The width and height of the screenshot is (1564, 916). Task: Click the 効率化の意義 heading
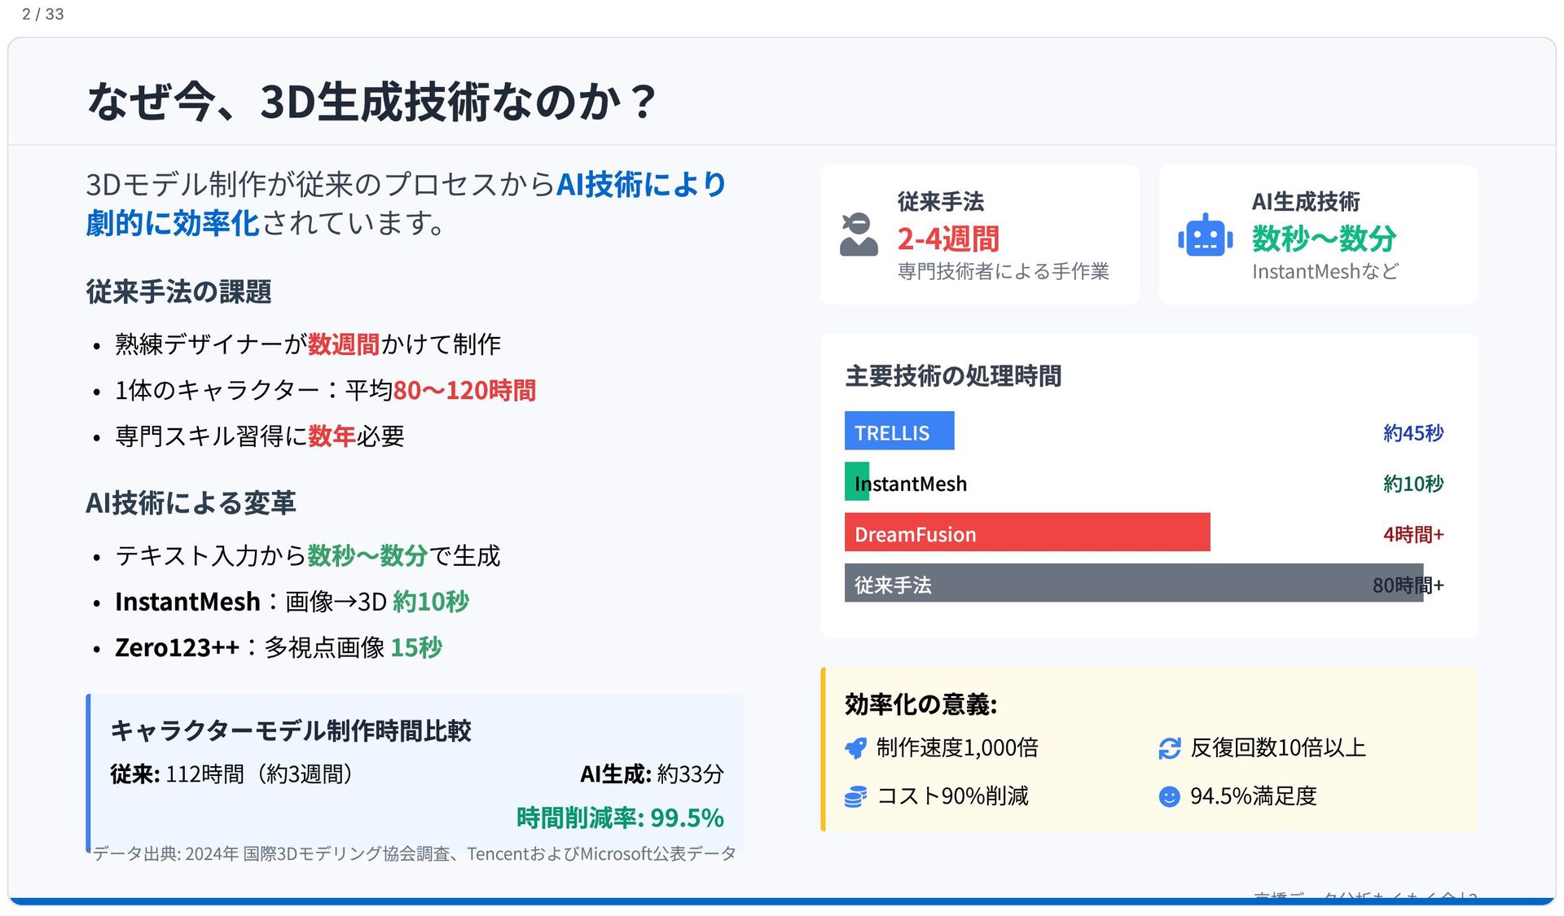pyautogui.click(x=920, y=704)
